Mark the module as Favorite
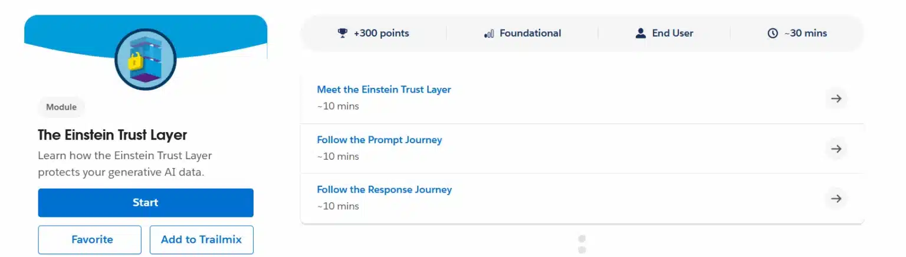906x257 pixels. 90,239
